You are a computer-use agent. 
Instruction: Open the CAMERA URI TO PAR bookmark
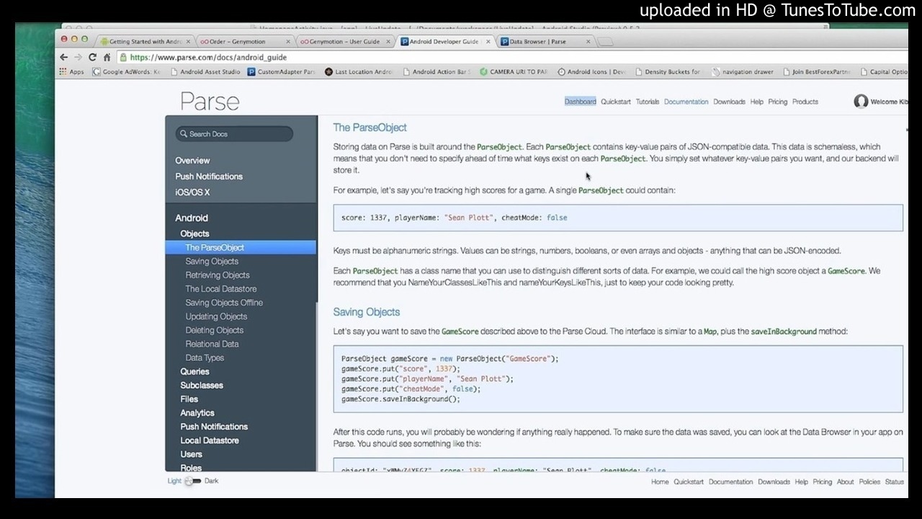point(514,72)
